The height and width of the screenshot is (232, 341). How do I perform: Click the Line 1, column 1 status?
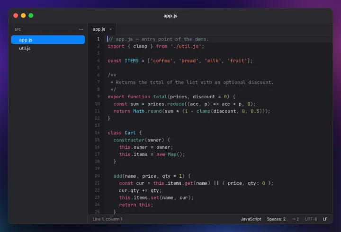(x=108, y=219)
